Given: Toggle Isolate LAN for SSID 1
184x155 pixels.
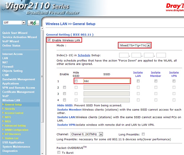Looking at the screenshot, I should (138, 81).
